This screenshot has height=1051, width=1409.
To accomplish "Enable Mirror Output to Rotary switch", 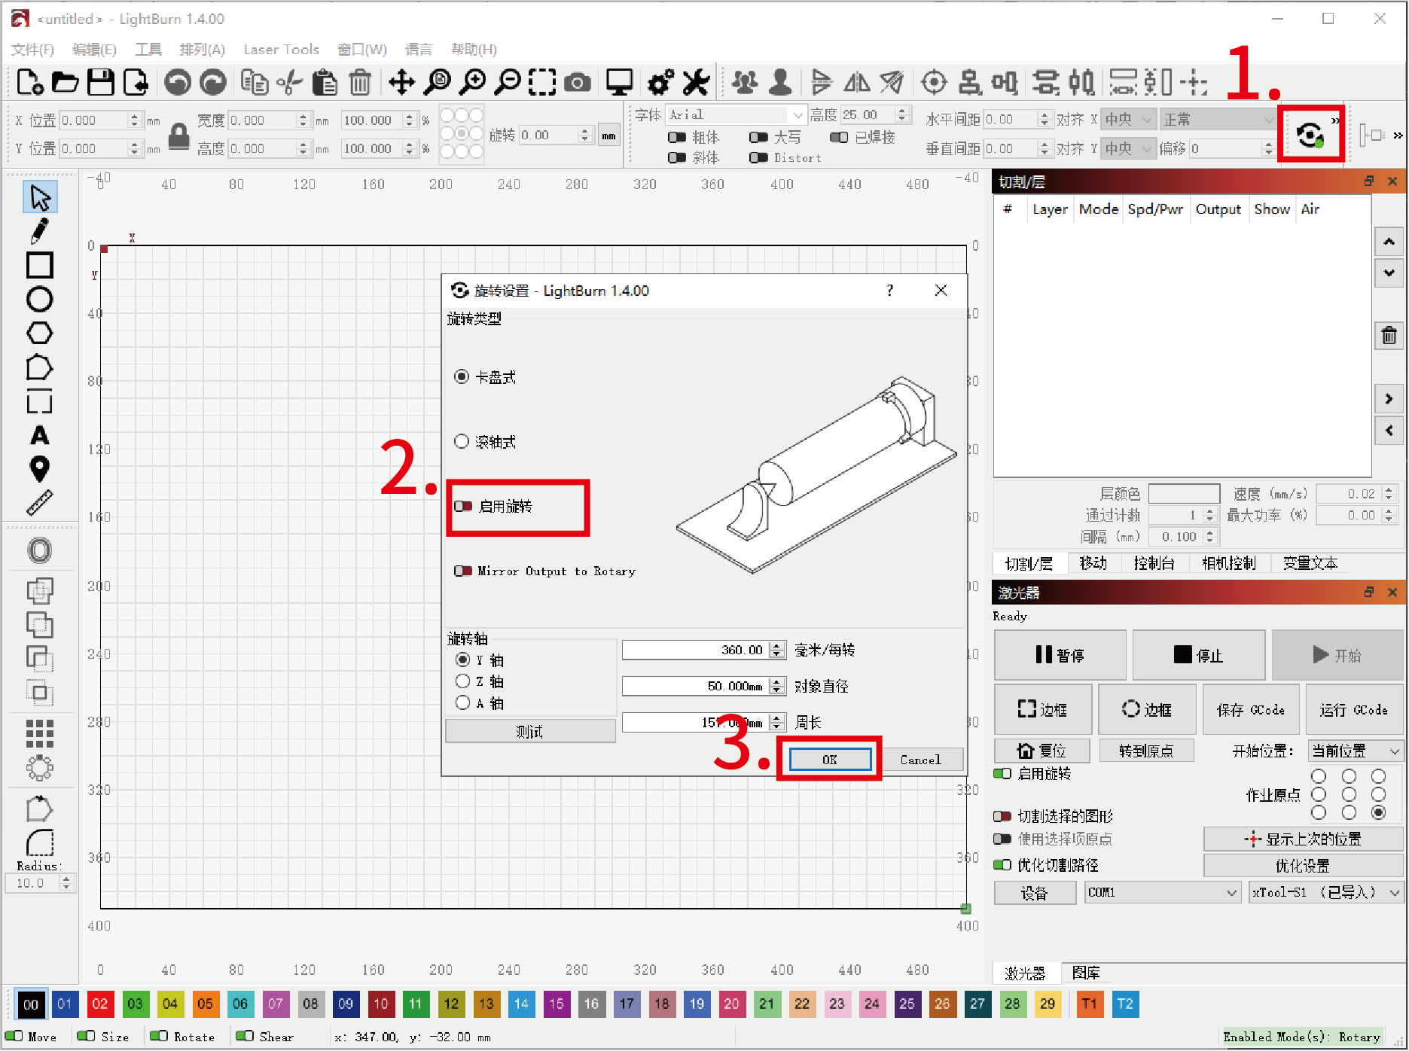I will [x=463, y=571].
